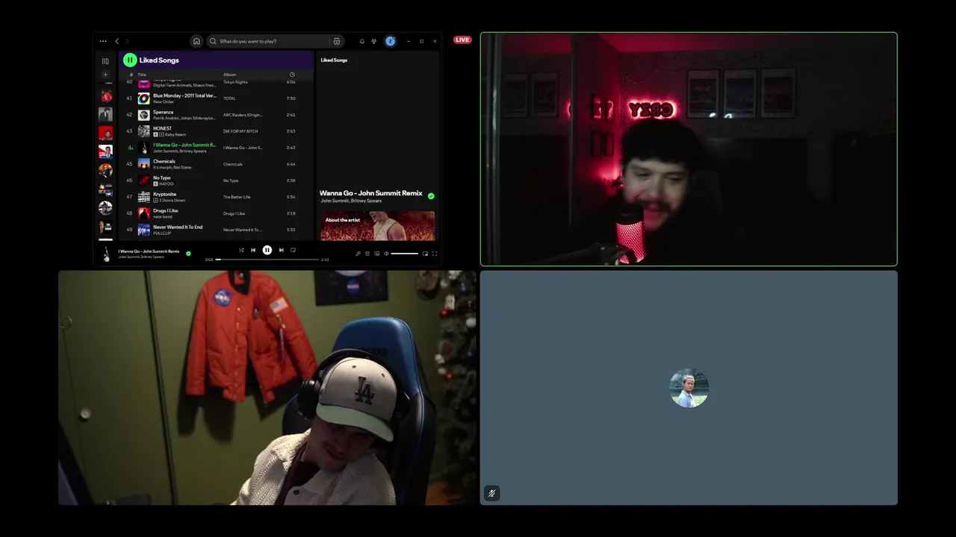Play Blue Monday - 2011 Total Version row
The height and width of the screenshot is (537, 956).
[216, 98]
